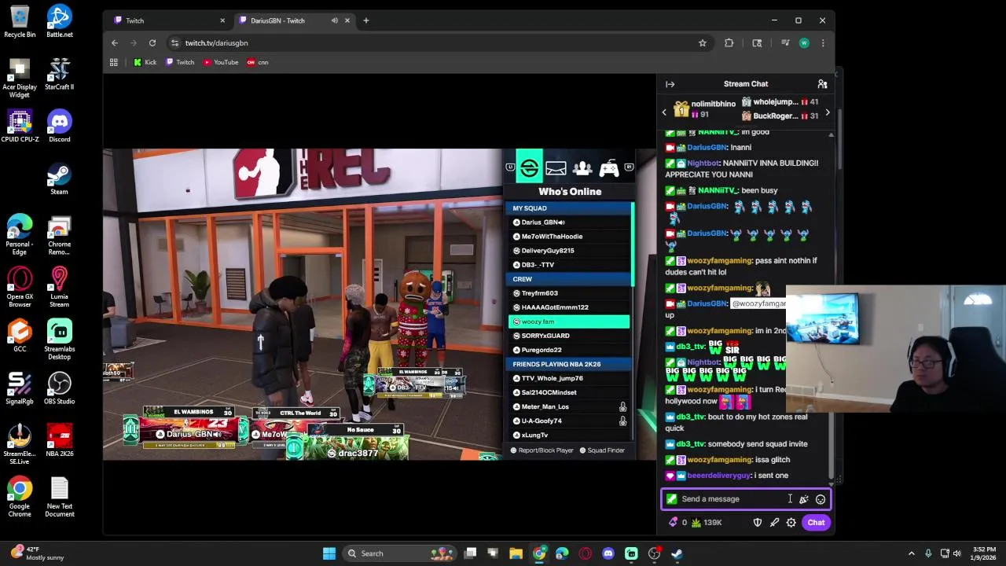Focus the Send a message field
The width and height of the screenshot is (1006, 566).
point(746,499)
